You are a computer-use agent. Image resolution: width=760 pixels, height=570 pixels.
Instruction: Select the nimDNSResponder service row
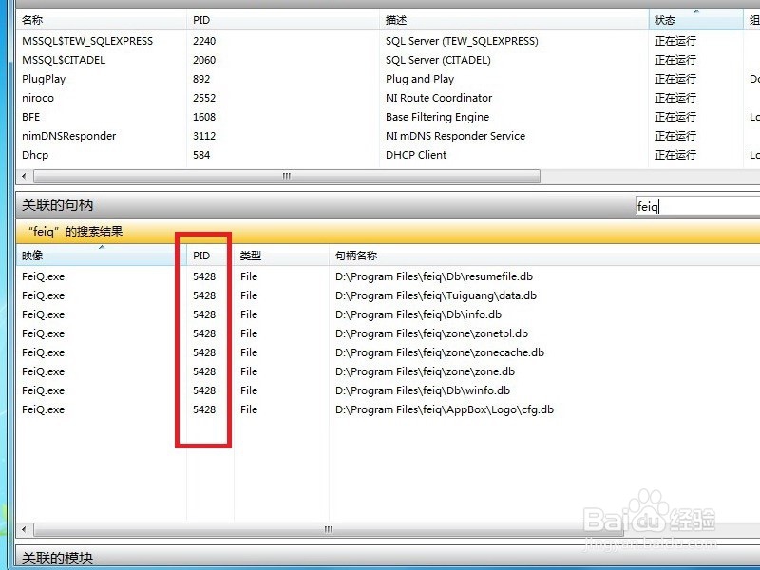click(388, 136)
